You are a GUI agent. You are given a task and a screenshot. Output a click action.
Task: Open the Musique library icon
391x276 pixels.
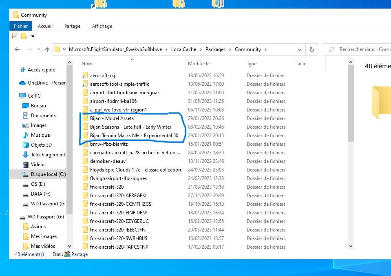coord(25,135)
